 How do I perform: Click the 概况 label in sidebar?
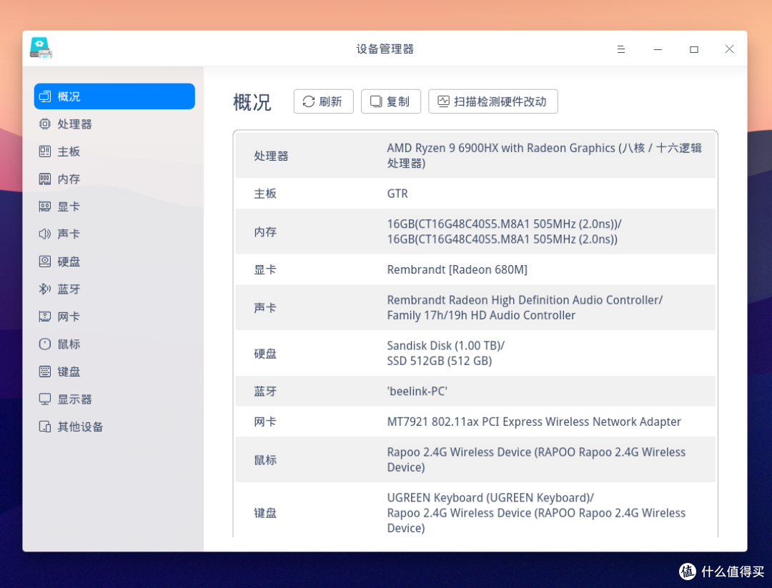(x=69, y=96)
